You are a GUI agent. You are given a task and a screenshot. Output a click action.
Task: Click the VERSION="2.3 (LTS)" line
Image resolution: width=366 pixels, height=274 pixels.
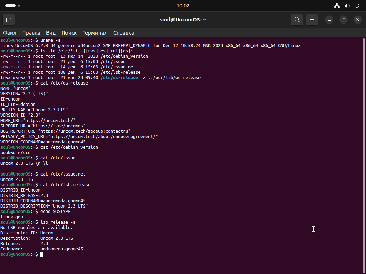click(24, 94)
